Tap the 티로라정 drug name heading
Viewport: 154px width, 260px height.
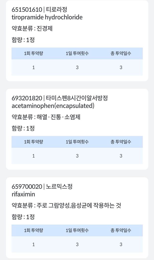pos(40,10)
